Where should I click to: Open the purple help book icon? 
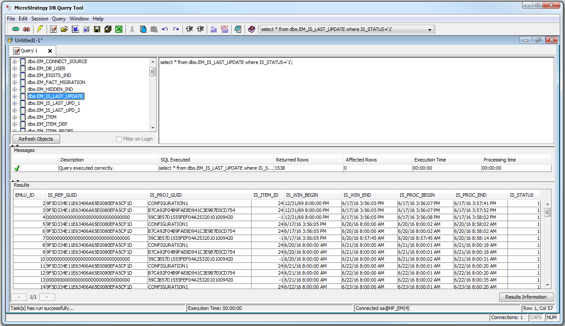252,29
